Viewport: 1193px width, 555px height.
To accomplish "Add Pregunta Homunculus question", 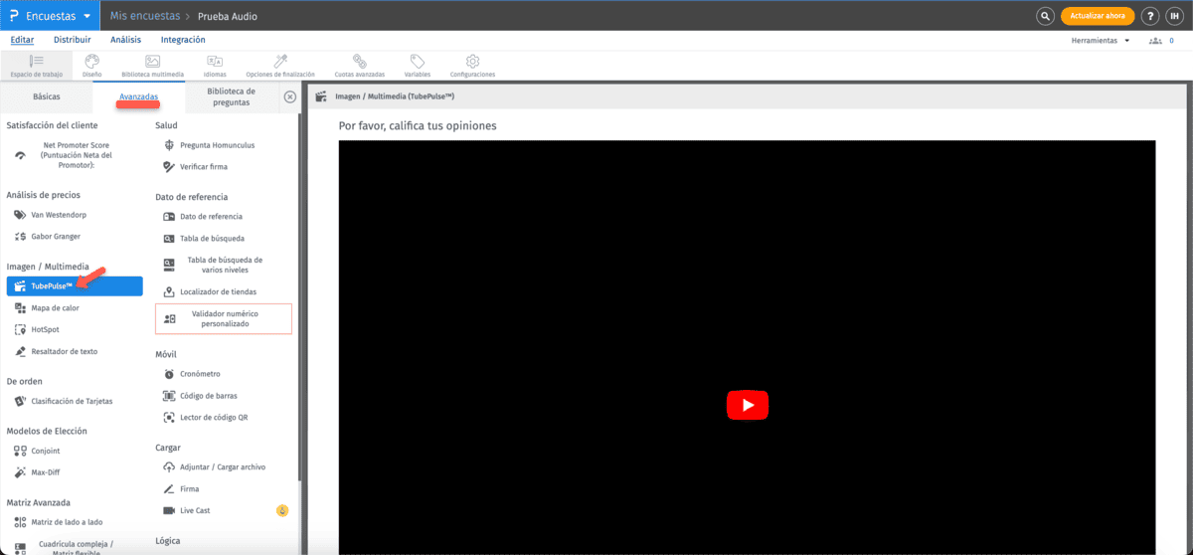I will [x=217, y=145].
